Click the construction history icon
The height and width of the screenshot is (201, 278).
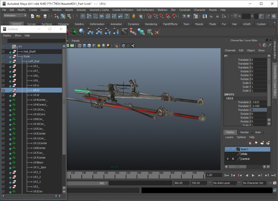pyautogui.click(x=196, y=16)
